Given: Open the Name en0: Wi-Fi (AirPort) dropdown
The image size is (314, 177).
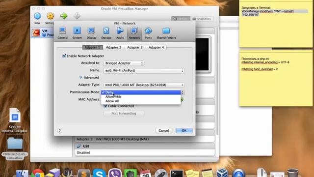Looking at the screenshot, I should pos(144,71).
